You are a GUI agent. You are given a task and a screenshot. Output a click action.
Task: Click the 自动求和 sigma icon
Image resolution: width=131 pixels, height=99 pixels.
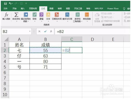pyautogui.click(x=16, y=15)
